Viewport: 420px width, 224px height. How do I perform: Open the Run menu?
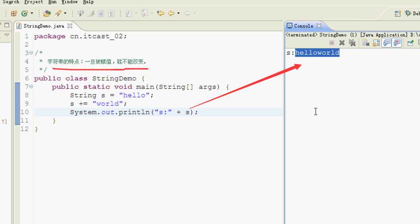(x=53, y=2)
